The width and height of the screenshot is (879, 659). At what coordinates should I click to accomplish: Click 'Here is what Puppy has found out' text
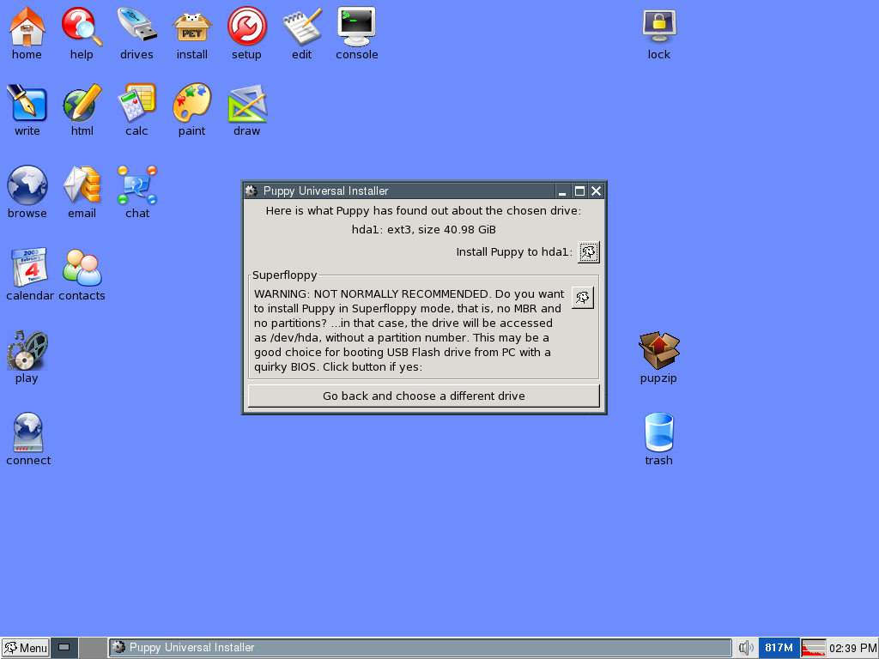coord(424,211)
